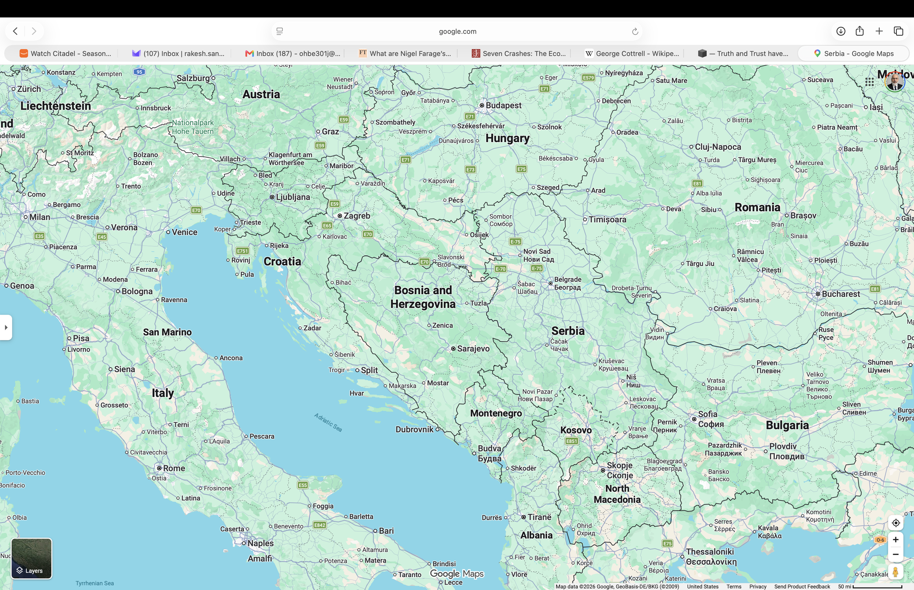Open the Privacy link in map footer

[x=758, y=587]
